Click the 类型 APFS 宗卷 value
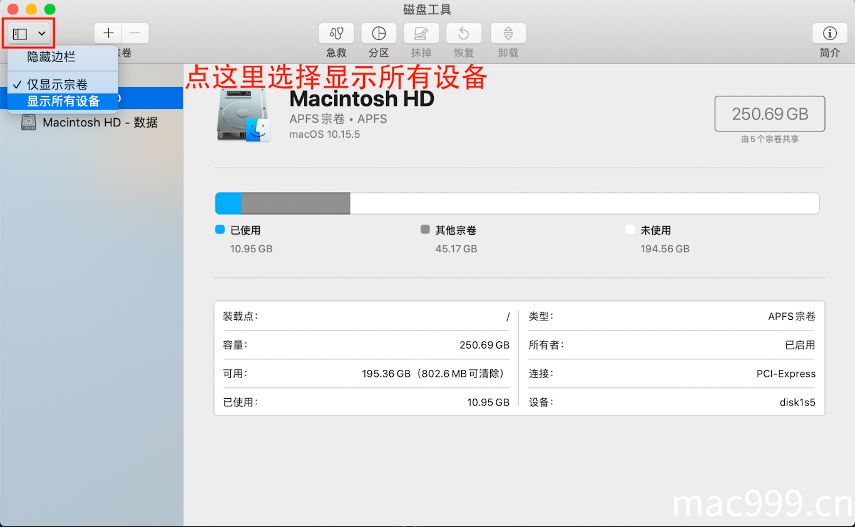The height and width of the screenshot is (527, 855). (792, 317)
